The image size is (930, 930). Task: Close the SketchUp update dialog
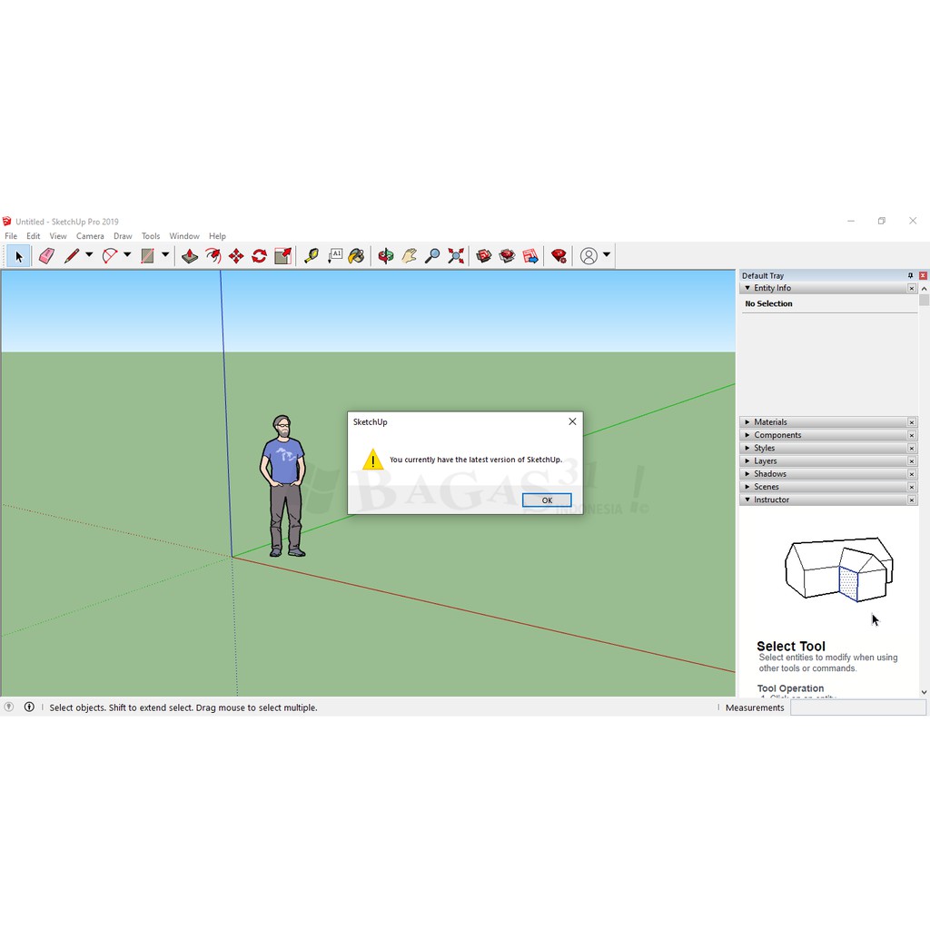point(572,421)
